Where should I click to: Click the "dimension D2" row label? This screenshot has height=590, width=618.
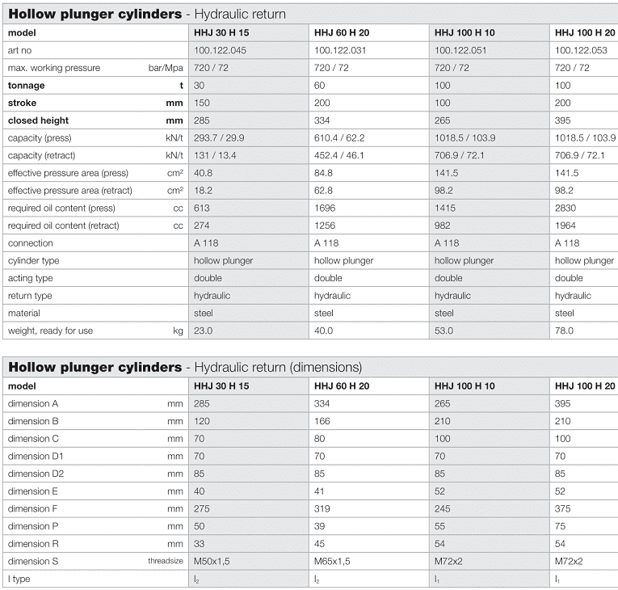(36, 474)
